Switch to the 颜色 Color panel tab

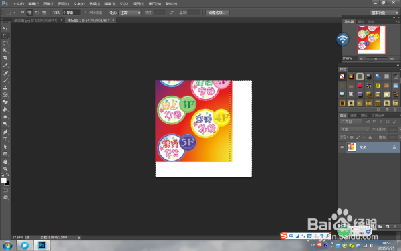[x=361, y=22]
